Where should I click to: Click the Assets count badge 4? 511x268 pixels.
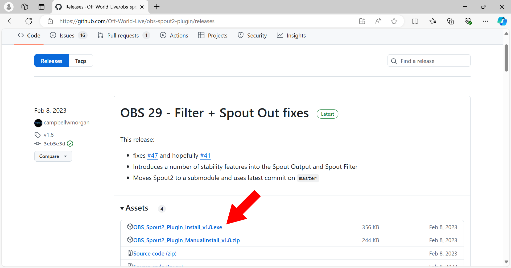click(x=162, y=209)
